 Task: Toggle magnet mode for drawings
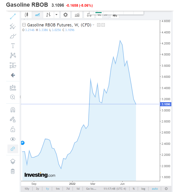tap(13, 110)
